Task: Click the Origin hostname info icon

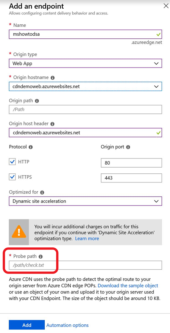Action: [53, 78]
